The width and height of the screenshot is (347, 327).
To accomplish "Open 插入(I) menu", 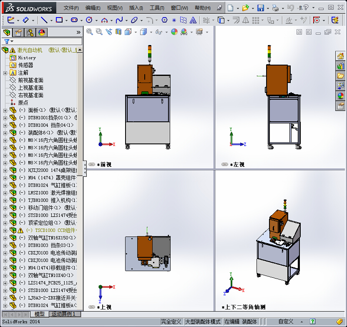I will pyautogui.click(x=136, y=8).
